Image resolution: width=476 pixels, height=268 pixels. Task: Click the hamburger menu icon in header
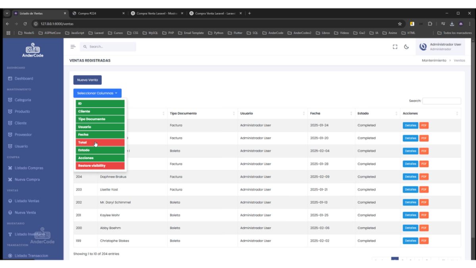click(73, 46)
